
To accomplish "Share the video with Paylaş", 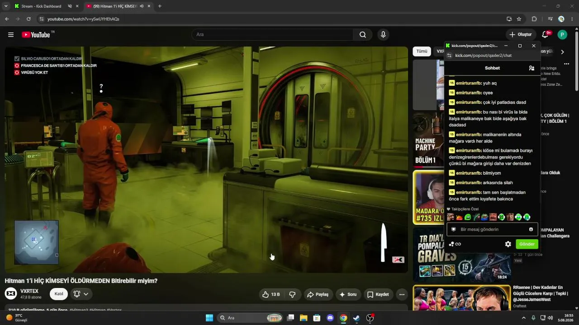I will coord(318,294).
